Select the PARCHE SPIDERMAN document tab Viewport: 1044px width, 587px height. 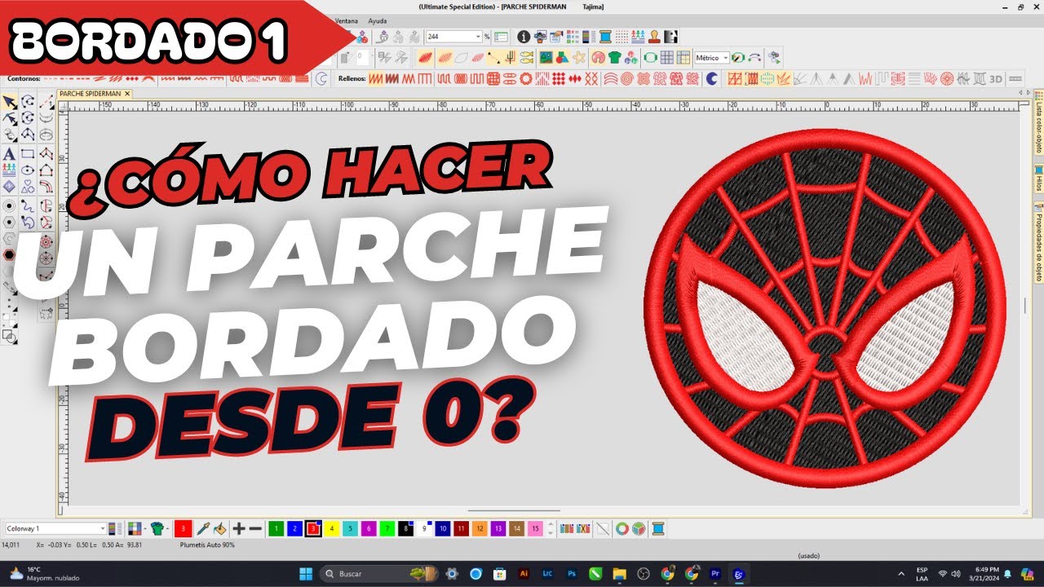coord(90,94)
